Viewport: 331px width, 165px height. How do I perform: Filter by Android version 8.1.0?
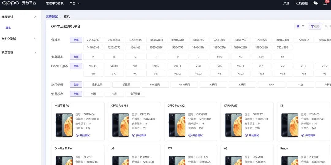(219, 57)
